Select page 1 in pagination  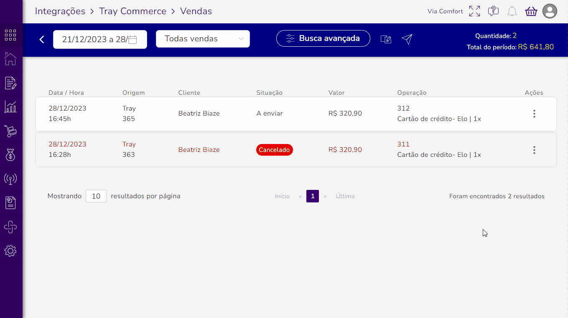(x=313, y=196)
